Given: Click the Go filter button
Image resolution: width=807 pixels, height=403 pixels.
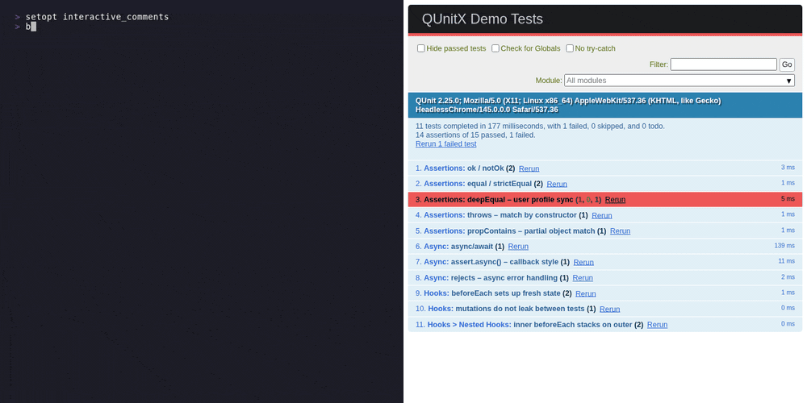Looking at the screenshot, I should point(787,64).
